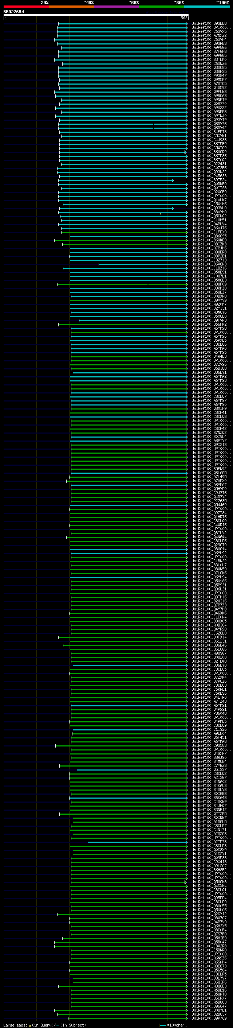The image size is (233, 1028).
Task: Select hit label UniRef100_Q56FK2
Action: click(x=209, y=325)
